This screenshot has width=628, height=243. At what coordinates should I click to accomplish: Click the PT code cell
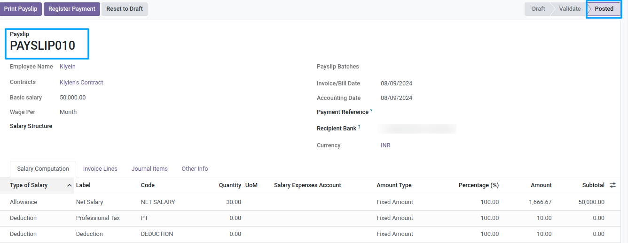tap(145, 218)
